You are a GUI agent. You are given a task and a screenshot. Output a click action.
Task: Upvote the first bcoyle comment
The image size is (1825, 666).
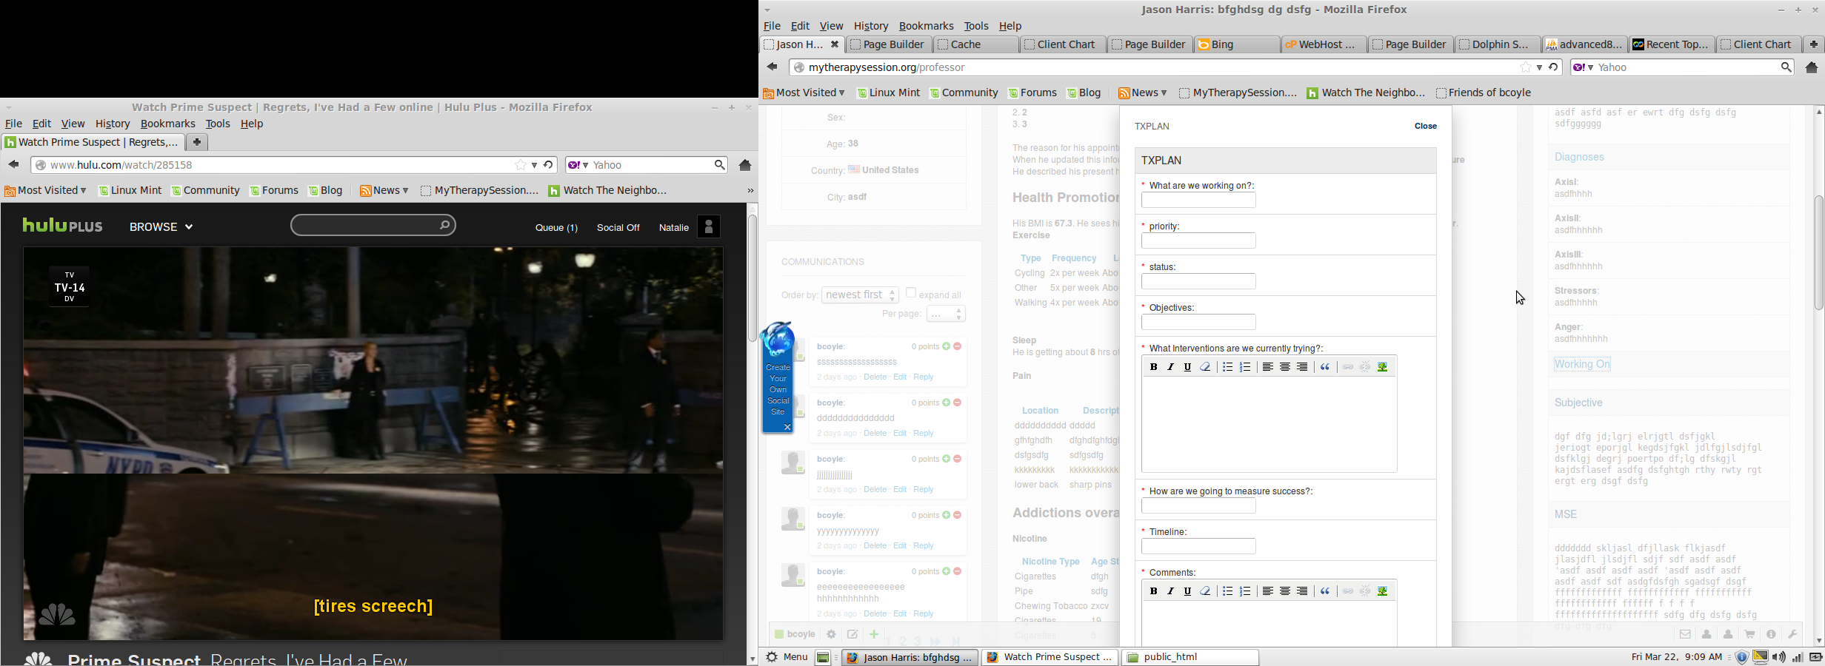947,346
